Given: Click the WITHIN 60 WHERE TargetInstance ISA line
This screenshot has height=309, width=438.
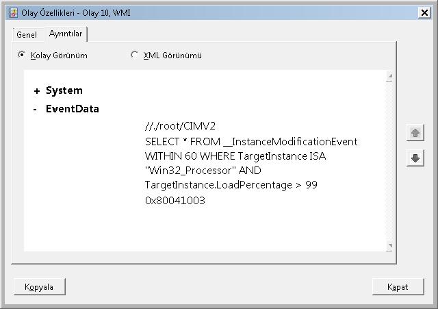Looking at the screenshot, I should tap(235, 156).
